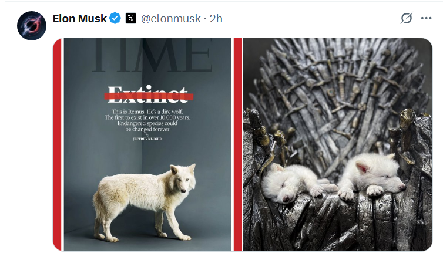Click the Elon Musk display name

coord(80,19)
